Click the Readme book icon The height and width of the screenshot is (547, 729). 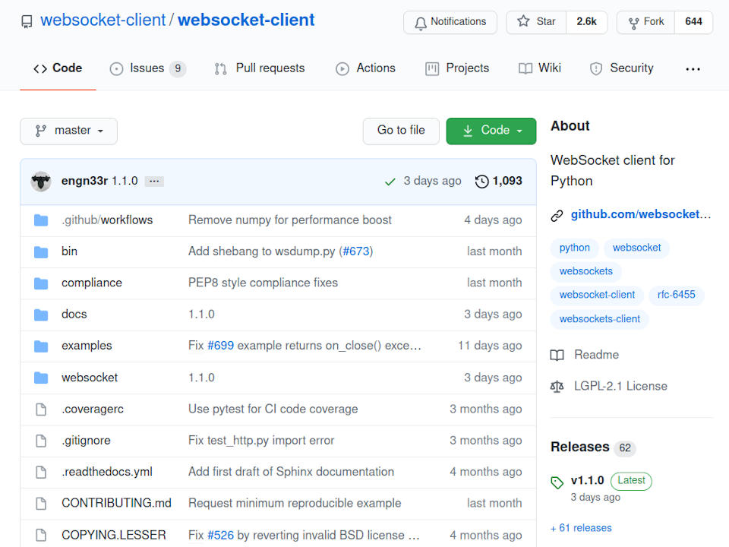tap(557, 356)
